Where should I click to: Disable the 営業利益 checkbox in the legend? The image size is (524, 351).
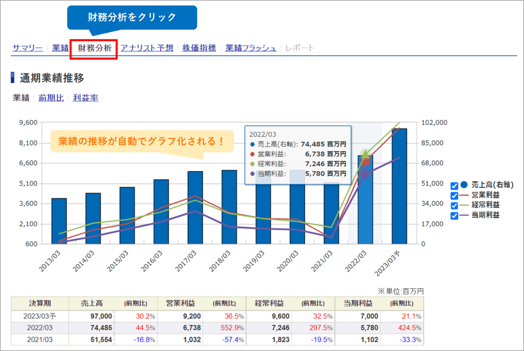click(454, 195)
